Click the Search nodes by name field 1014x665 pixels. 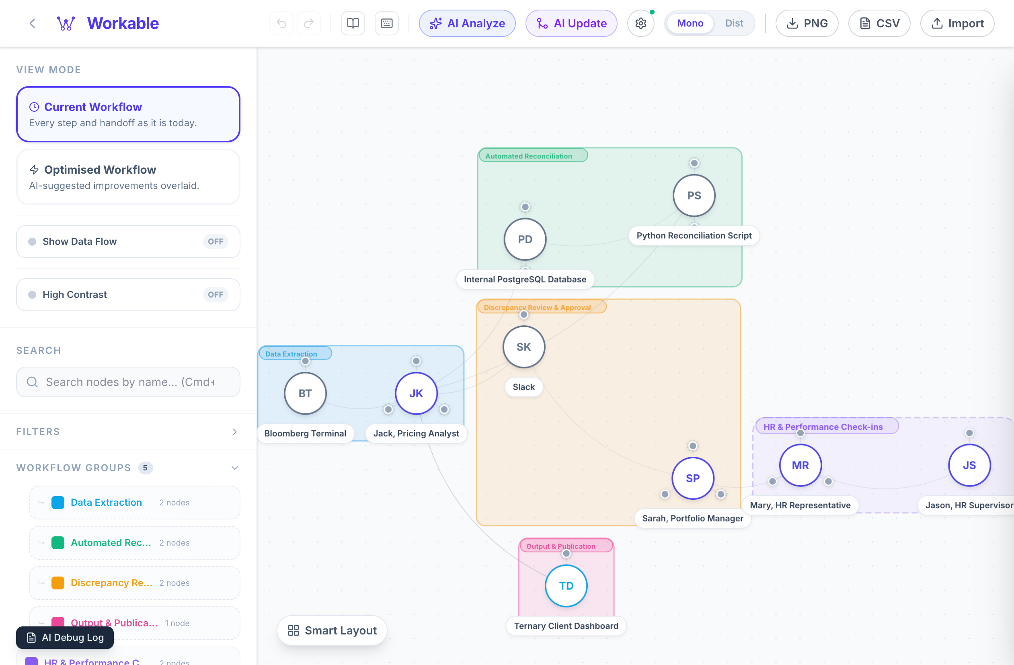pyautogui.click(x=130, y=382)
